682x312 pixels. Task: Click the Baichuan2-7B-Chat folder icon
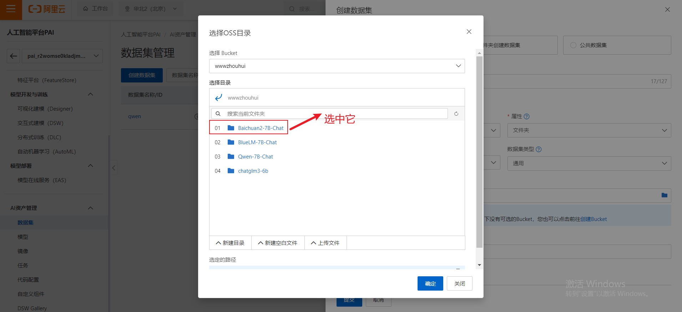tap(231, 128)
